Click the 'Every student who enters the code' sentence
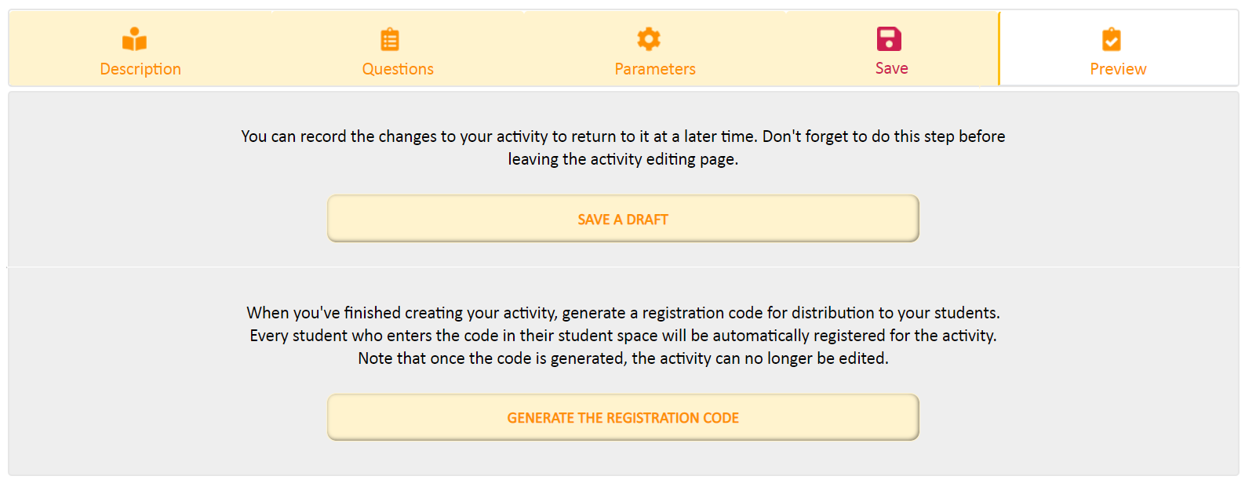Viewport: 1245px width, 487px height. coord(623,336)
